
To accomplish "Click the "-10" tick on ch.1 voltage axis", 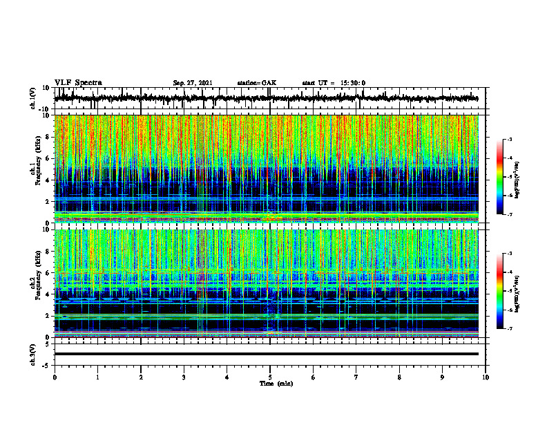I will 45,109.
